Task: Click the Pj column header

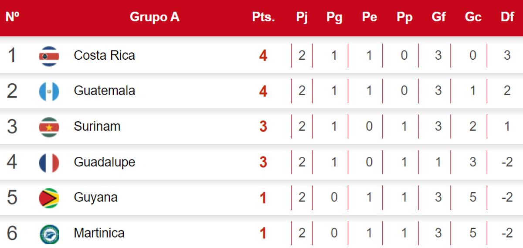Action: tap(302, 17)
